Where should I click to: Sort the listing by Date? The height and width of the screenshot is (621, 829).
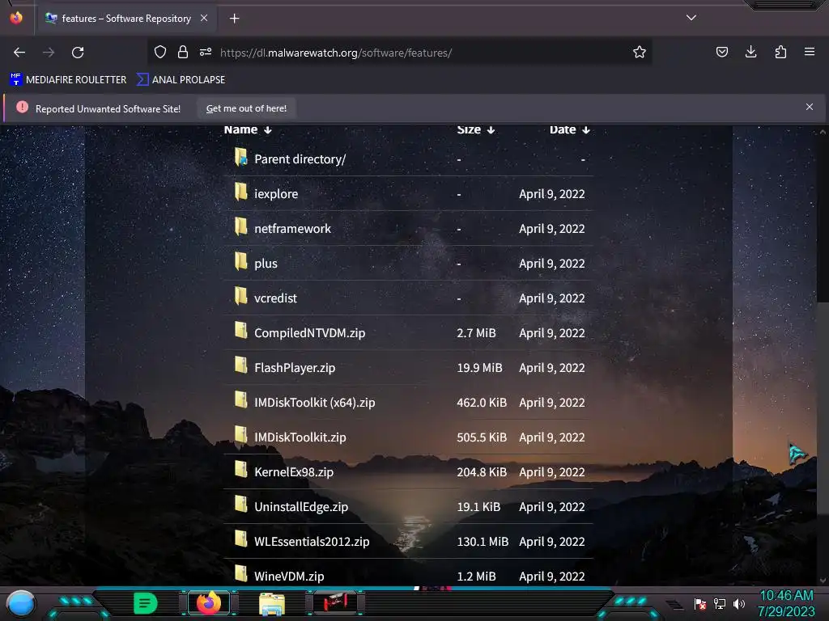pos(570,129)
